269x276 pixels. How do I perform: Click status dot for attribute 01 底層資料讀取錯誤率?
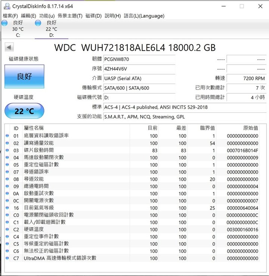coord(7,136)
